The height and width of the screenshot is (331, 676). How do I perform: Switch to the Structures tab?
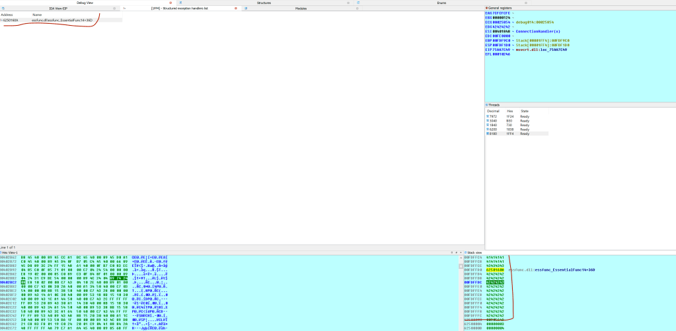click(x=264, y=3)
